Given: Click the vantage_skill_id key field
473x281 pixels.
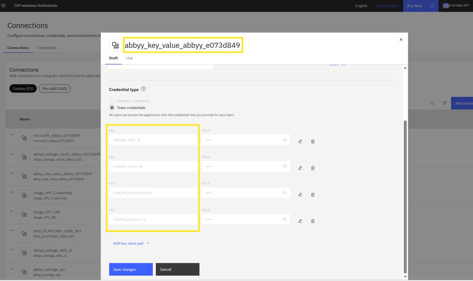Looking at the screenshot, I should point(153,139).
